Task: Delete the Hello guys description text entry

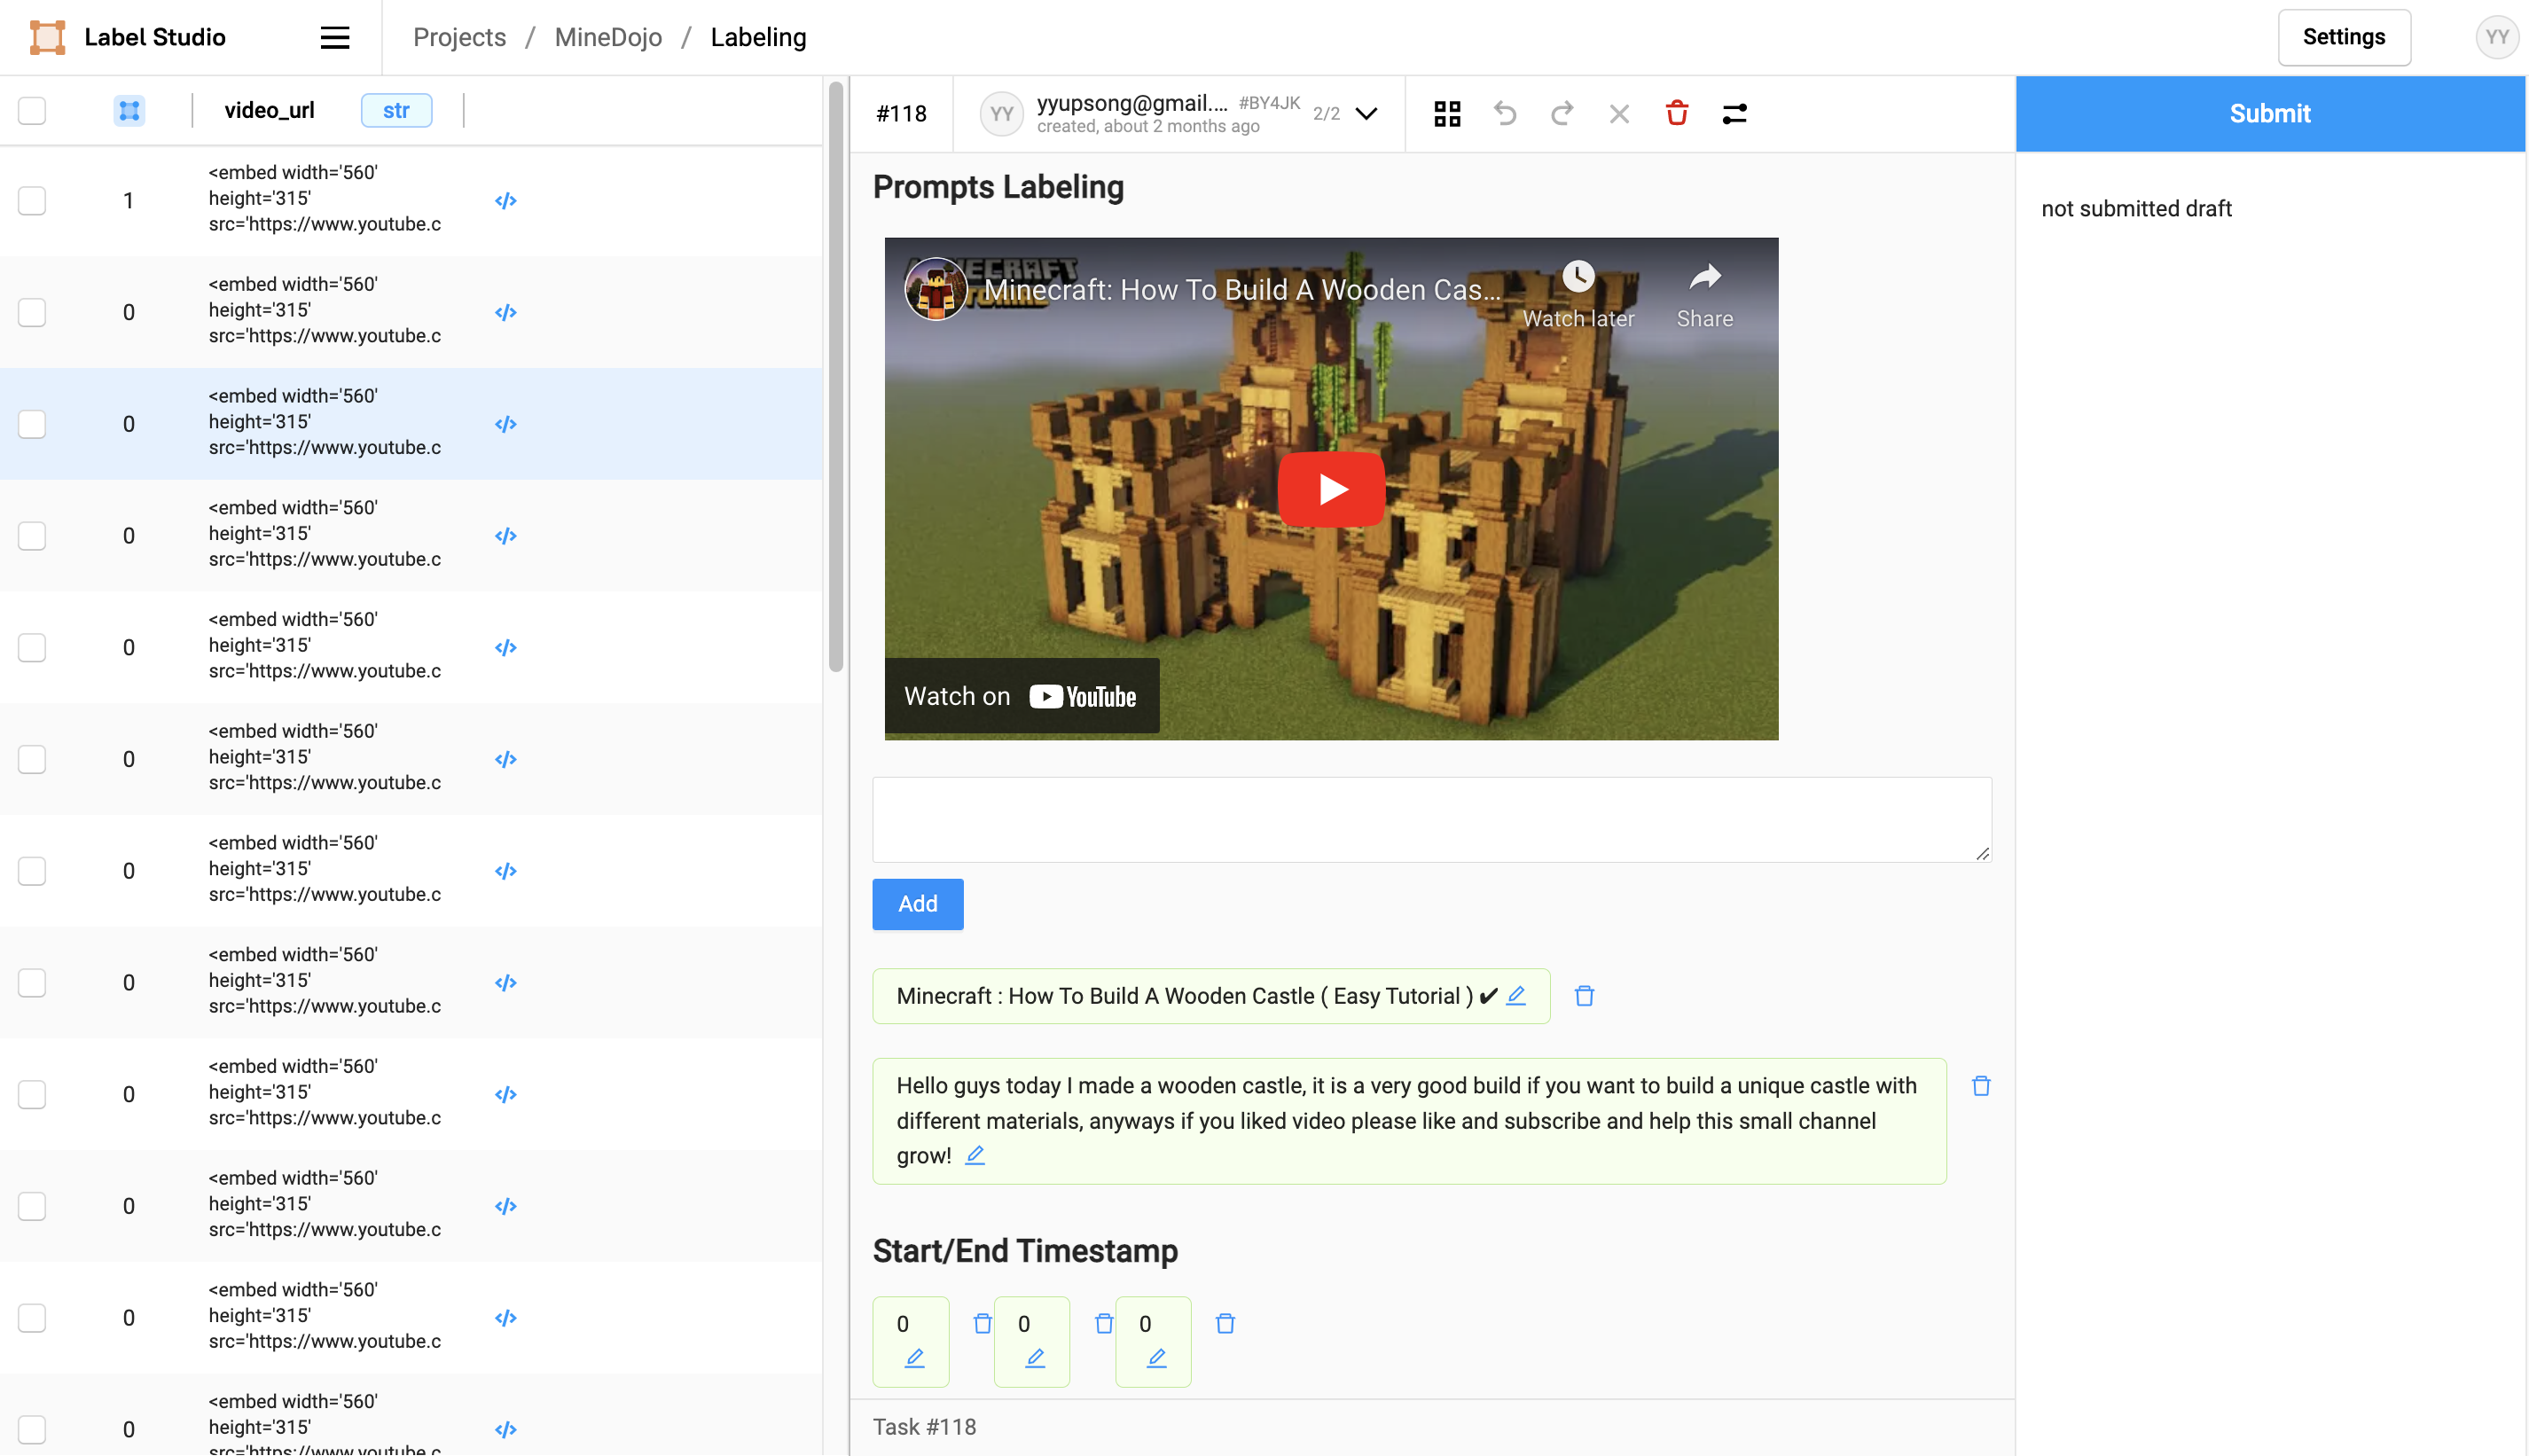Action: tap(1980, 1086)
